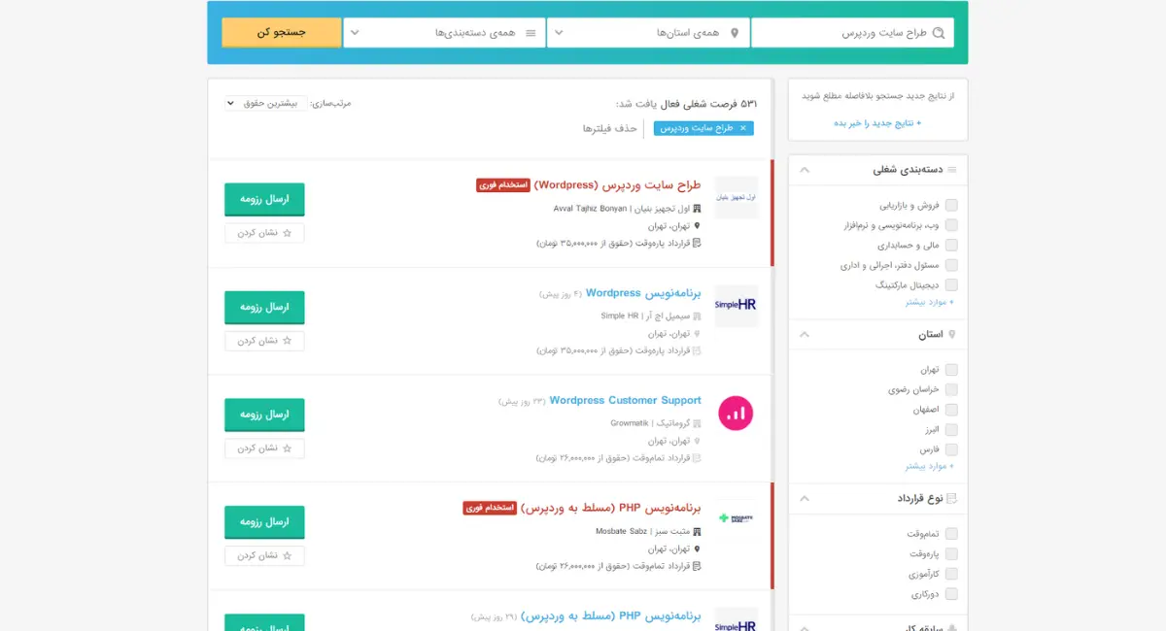Check مسئول دفتر، اجرائی و اداری category

(951, 265)
